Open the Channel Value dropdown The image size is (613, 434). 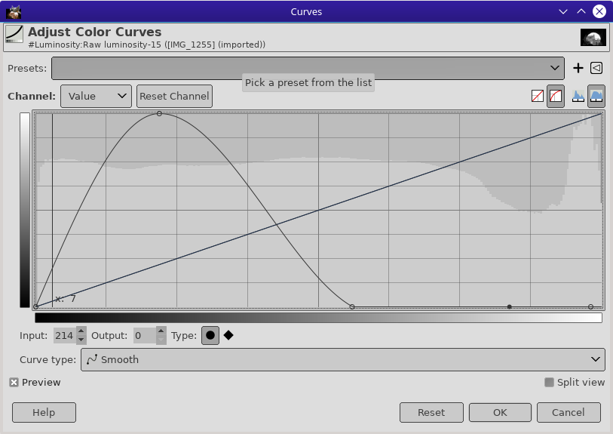pos(97,97)
